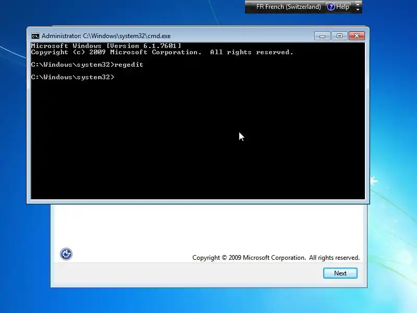Close the cmd.exe window
The image size is (417, 313).
pos(357,36)
